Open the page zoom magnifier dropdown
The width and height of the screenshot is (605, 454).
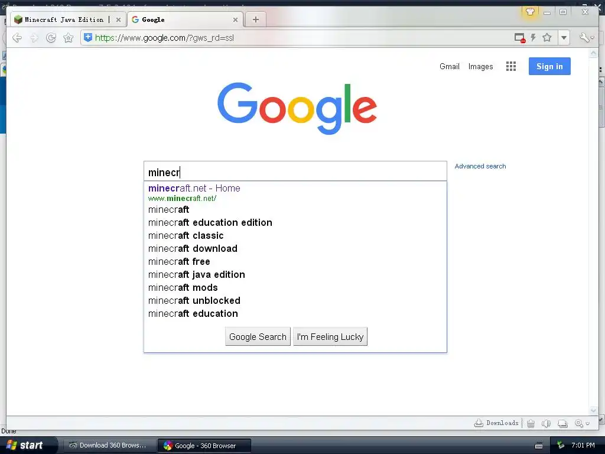tap(582, 423)
